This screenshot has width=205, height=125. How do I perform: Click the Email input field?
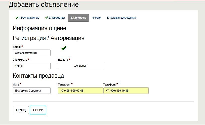pyautogui.click(x=32, y=53)
